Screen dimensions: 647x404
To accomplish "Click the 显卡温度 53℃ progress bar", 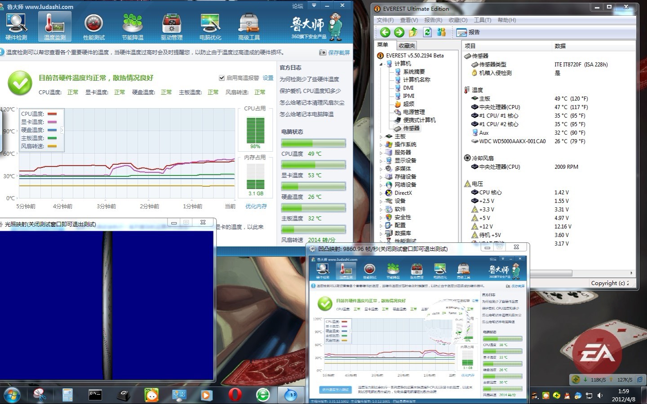I will click(313, 165).
